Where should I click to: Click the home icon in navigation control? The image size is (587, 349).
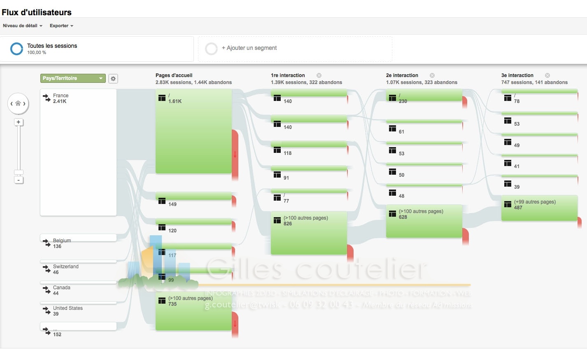click(18, 103)
